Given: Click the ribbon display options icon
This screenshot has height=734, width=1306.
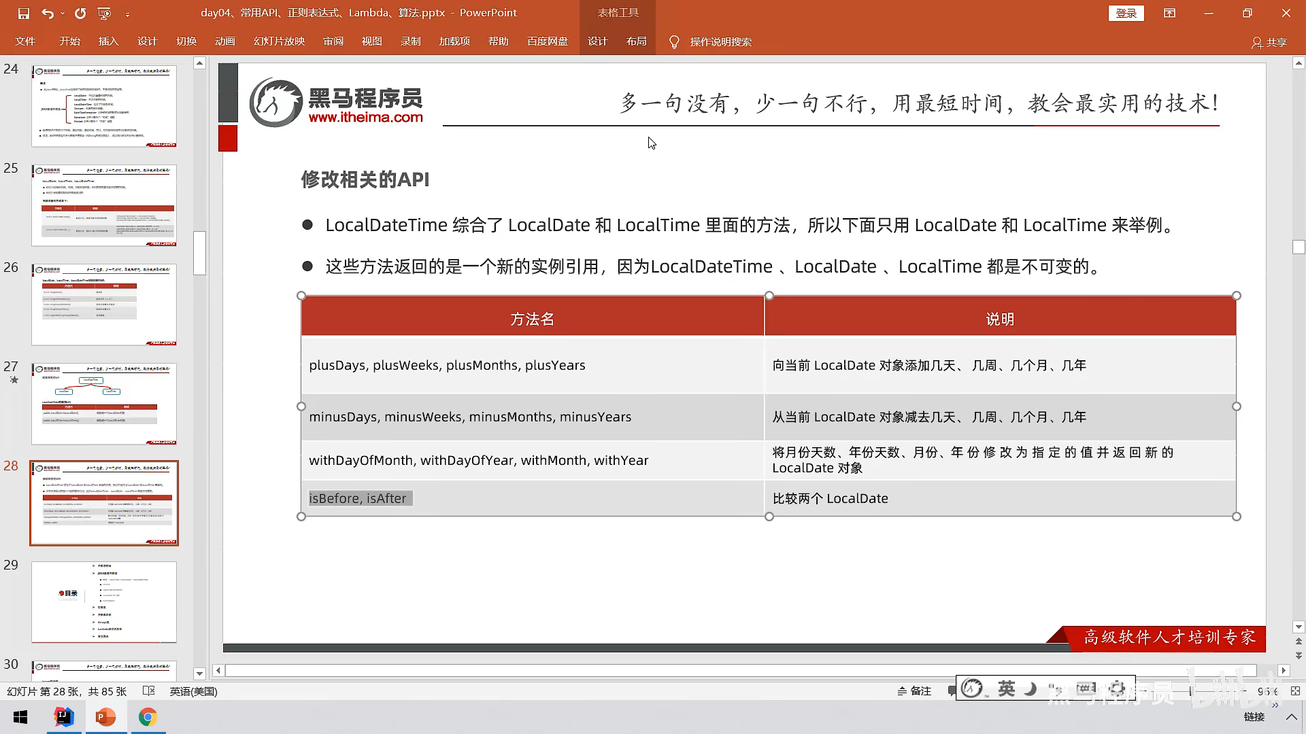Looking at the screenshot, I should click(x=1169, y=13).
